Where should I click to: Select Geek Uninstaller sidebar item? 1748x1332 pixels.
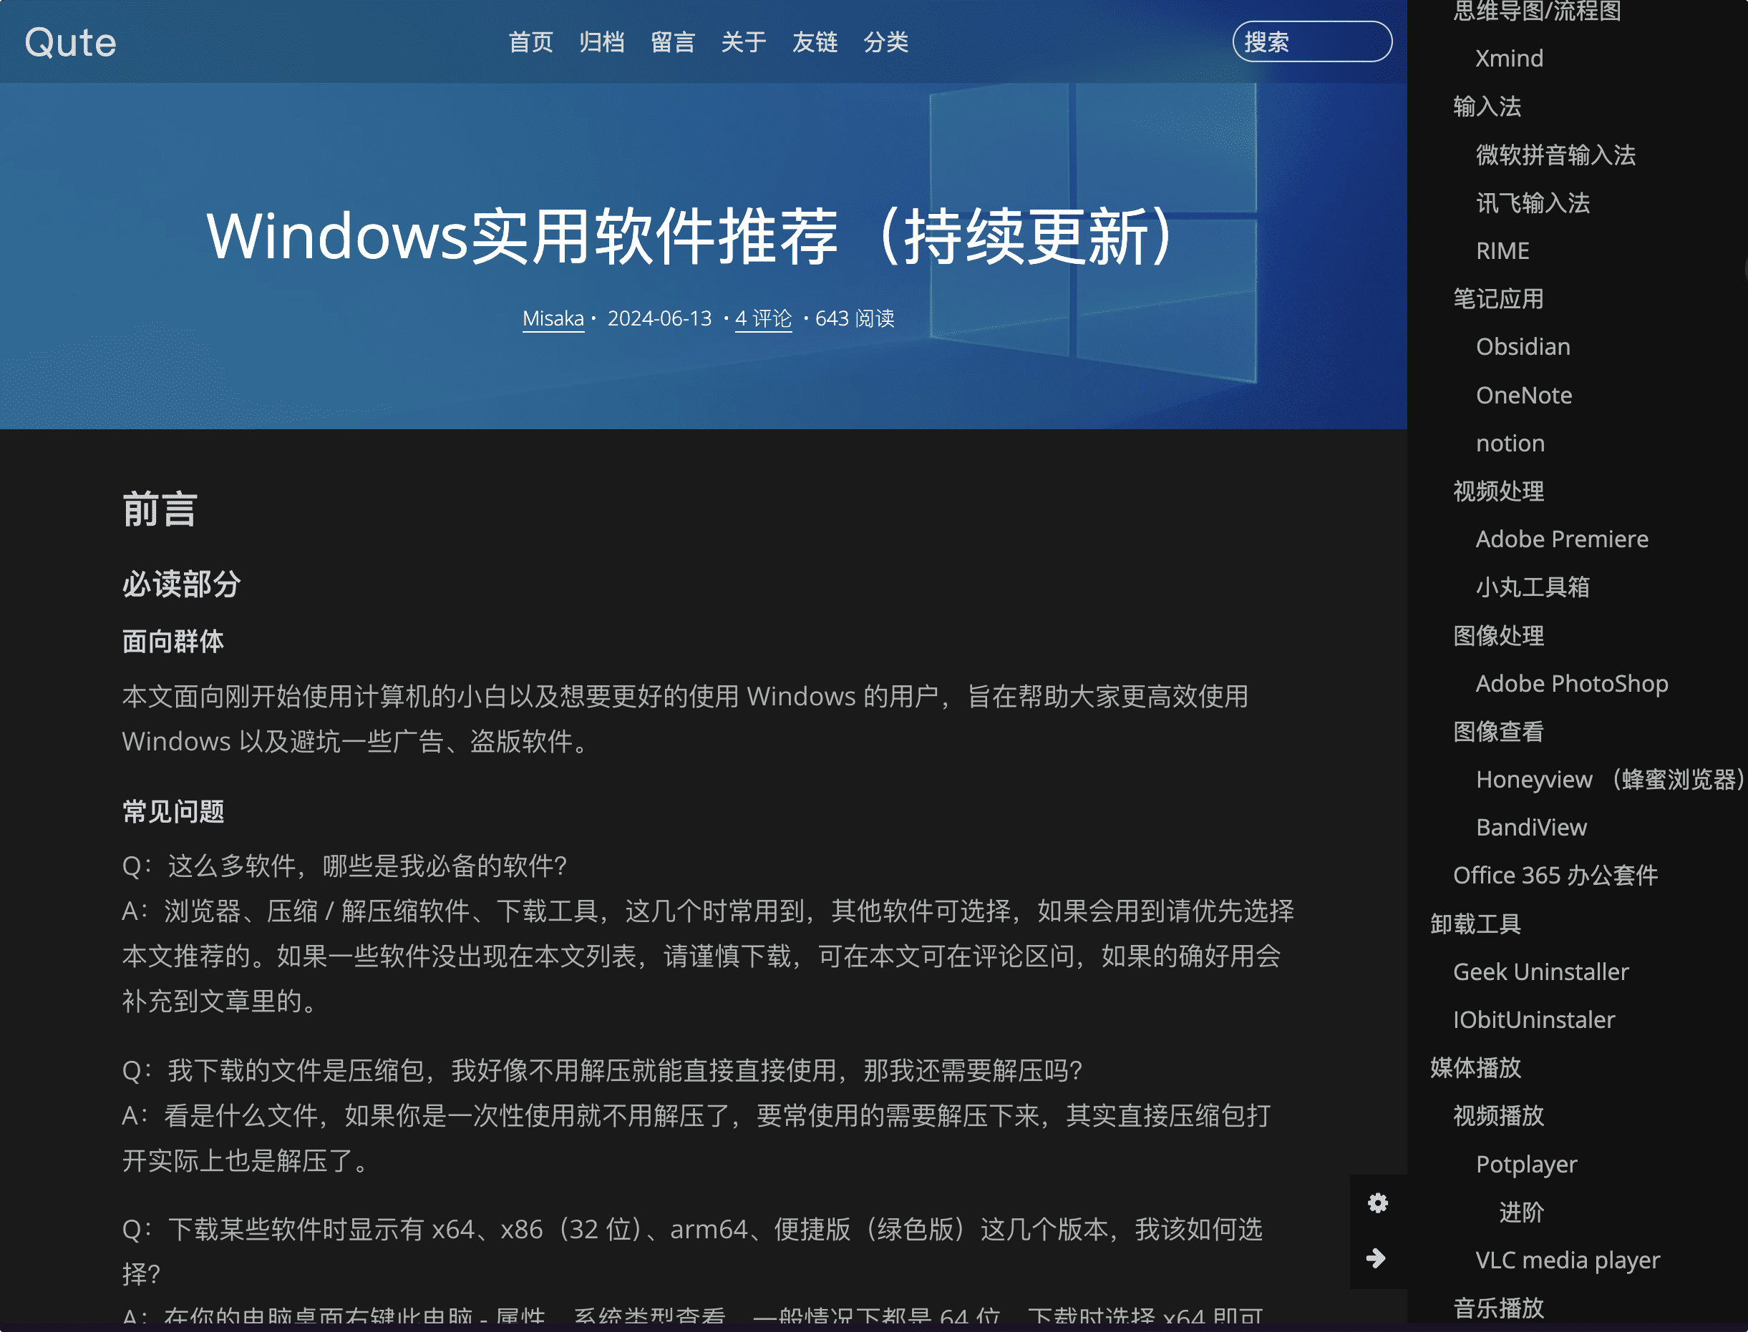point(1540,971)
